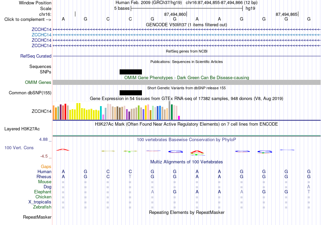
Task: Open the GENCODE V50lift37 track title
Action: [187, 25]
